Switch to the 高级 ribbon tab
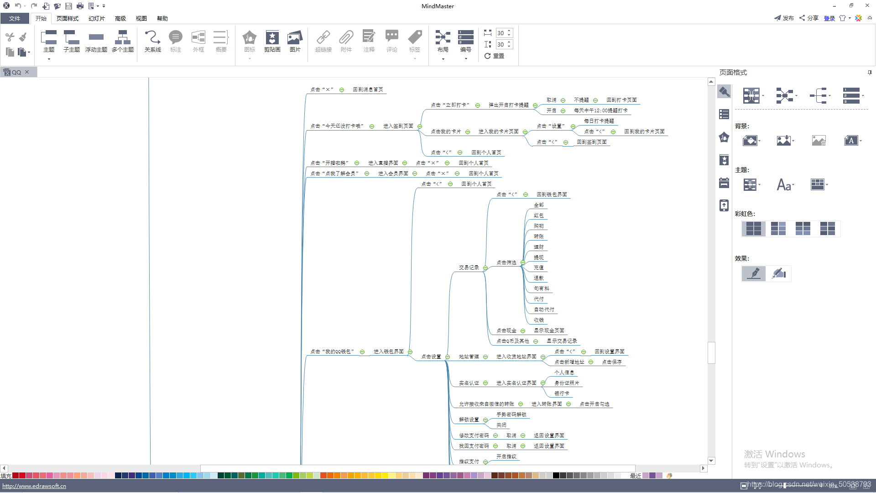876x493 pixels. coord(120,19)
